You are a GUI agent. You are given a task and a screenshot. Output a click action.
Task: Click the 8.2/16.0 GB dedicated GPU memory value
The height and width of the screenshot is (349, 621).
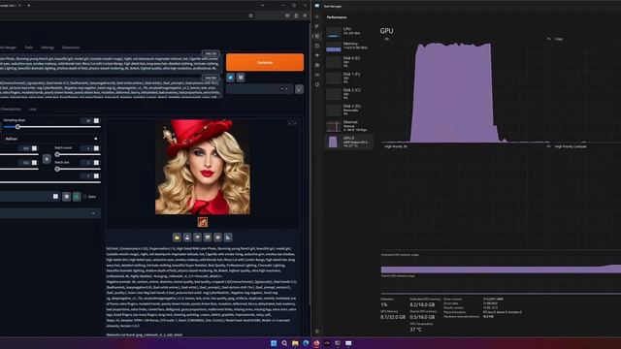pos(422,305)
